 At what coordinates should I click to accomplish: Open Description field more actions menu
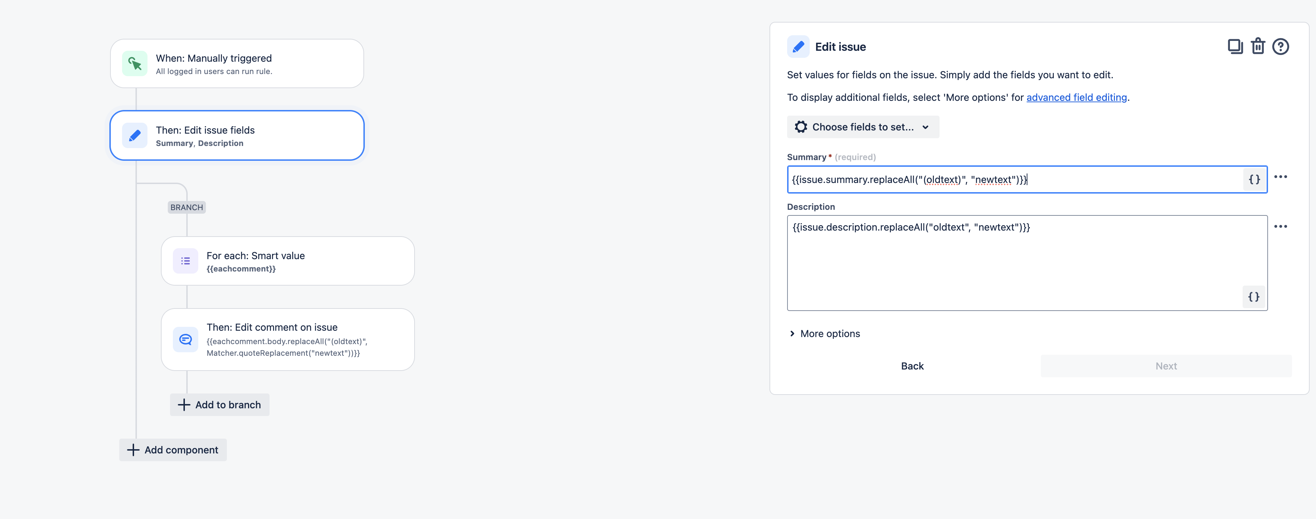(1280, 227)
